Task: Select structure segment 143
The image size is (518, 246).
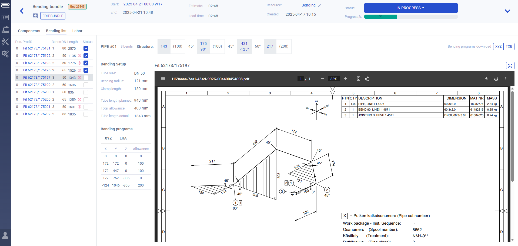Action: [164, 46]
